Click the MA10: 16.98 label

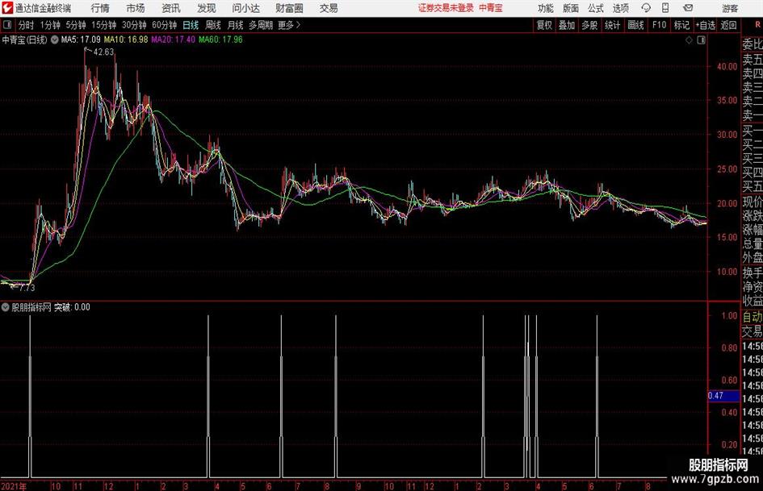pos(125,40)
